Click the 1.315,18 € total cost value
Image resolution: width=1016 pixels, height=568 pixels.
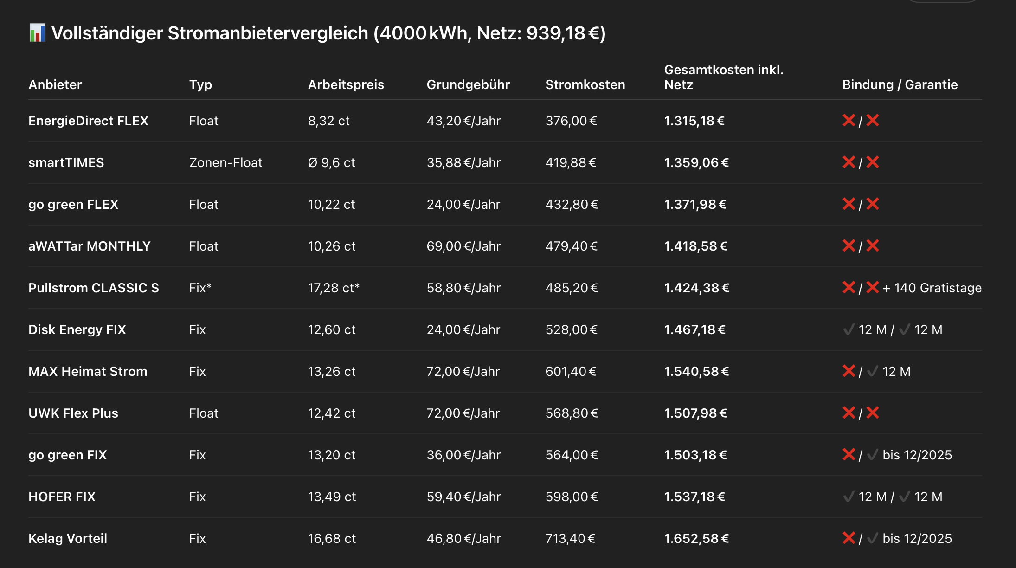(x=694, y=121)
